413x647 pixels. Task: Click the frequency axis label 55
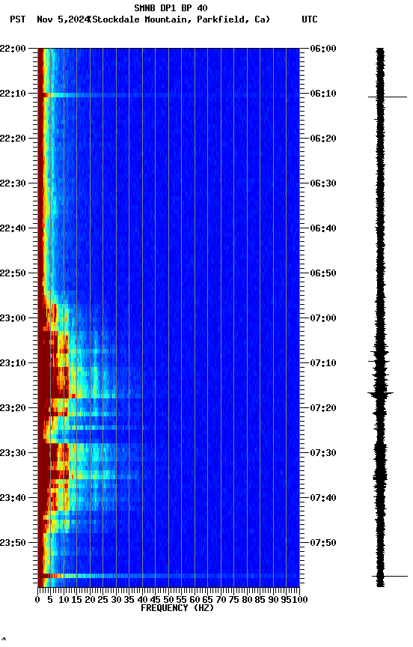pyautogui.click(x=182, y=600)
